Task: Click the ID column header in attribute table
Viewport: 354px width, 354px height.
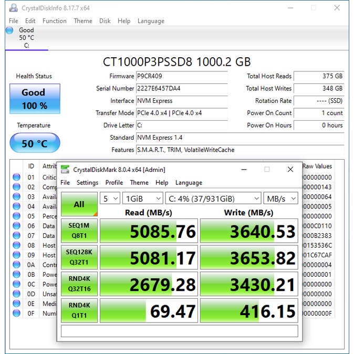Action: coord(31,166)
